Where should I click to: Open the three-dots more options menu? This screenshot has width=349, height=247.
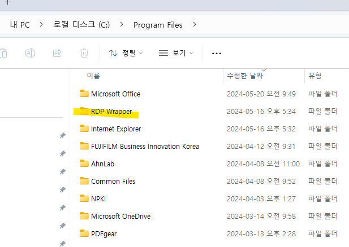click(217, 54)
